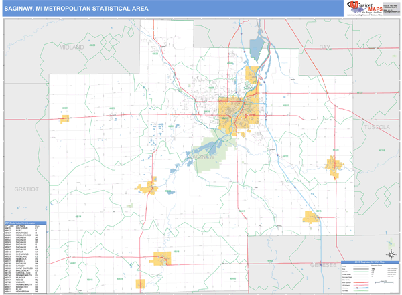Viewport: 402px width, 295px height.
Task: Click the Saginaw MSA Map legend header
Action: tap(370, 262)
